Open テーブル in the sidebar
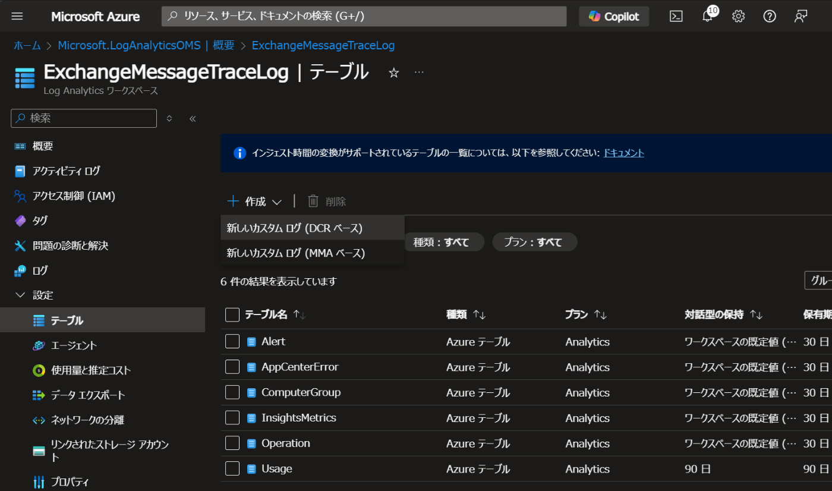The height and width of the screenshot is (491, 832). pos(102,320)
